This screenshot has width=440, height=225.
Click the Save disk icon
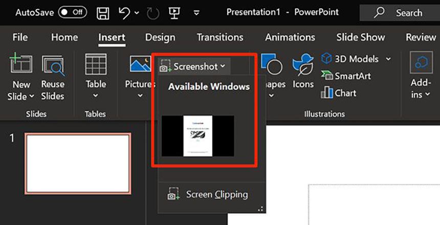pyautogui.click(x=103, y=12)
